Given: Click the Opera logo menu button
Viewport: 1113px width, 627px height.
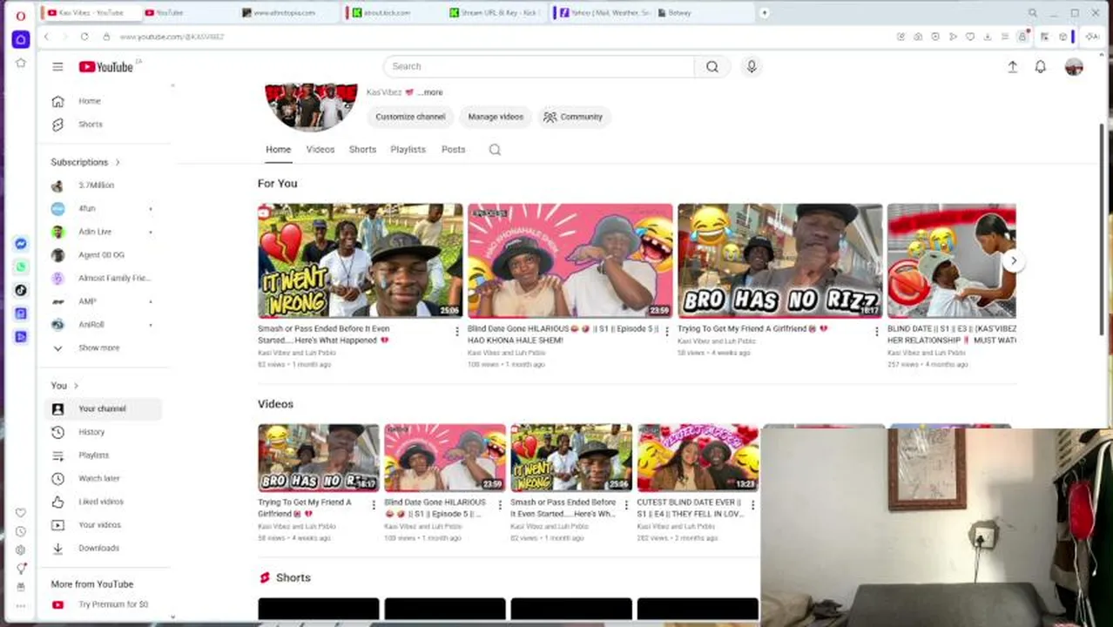Looking at the screenshot, I should click(21, 15).
